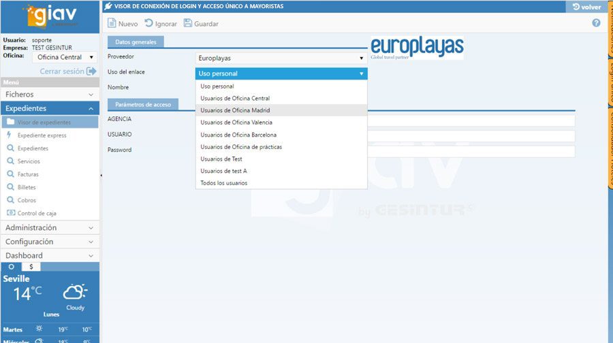Click the Expedientes search icon
The image size is (613, 343).
pyautogui.click(x=10, y=148)
